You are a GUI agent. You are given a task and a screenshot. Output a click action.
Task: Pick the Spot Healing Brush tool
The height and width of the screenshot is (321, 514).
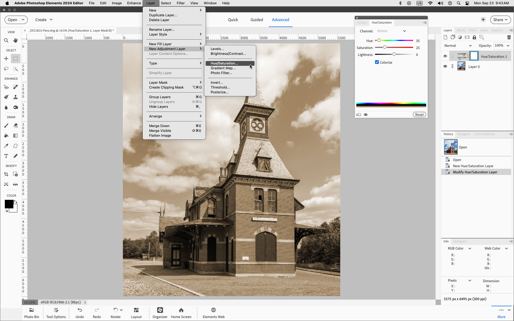15,87
